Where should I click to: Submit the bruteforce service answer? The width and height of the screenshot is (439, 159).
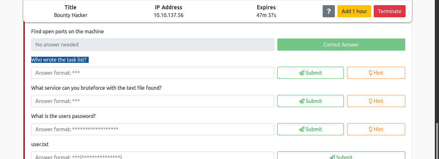coord(310,101)
